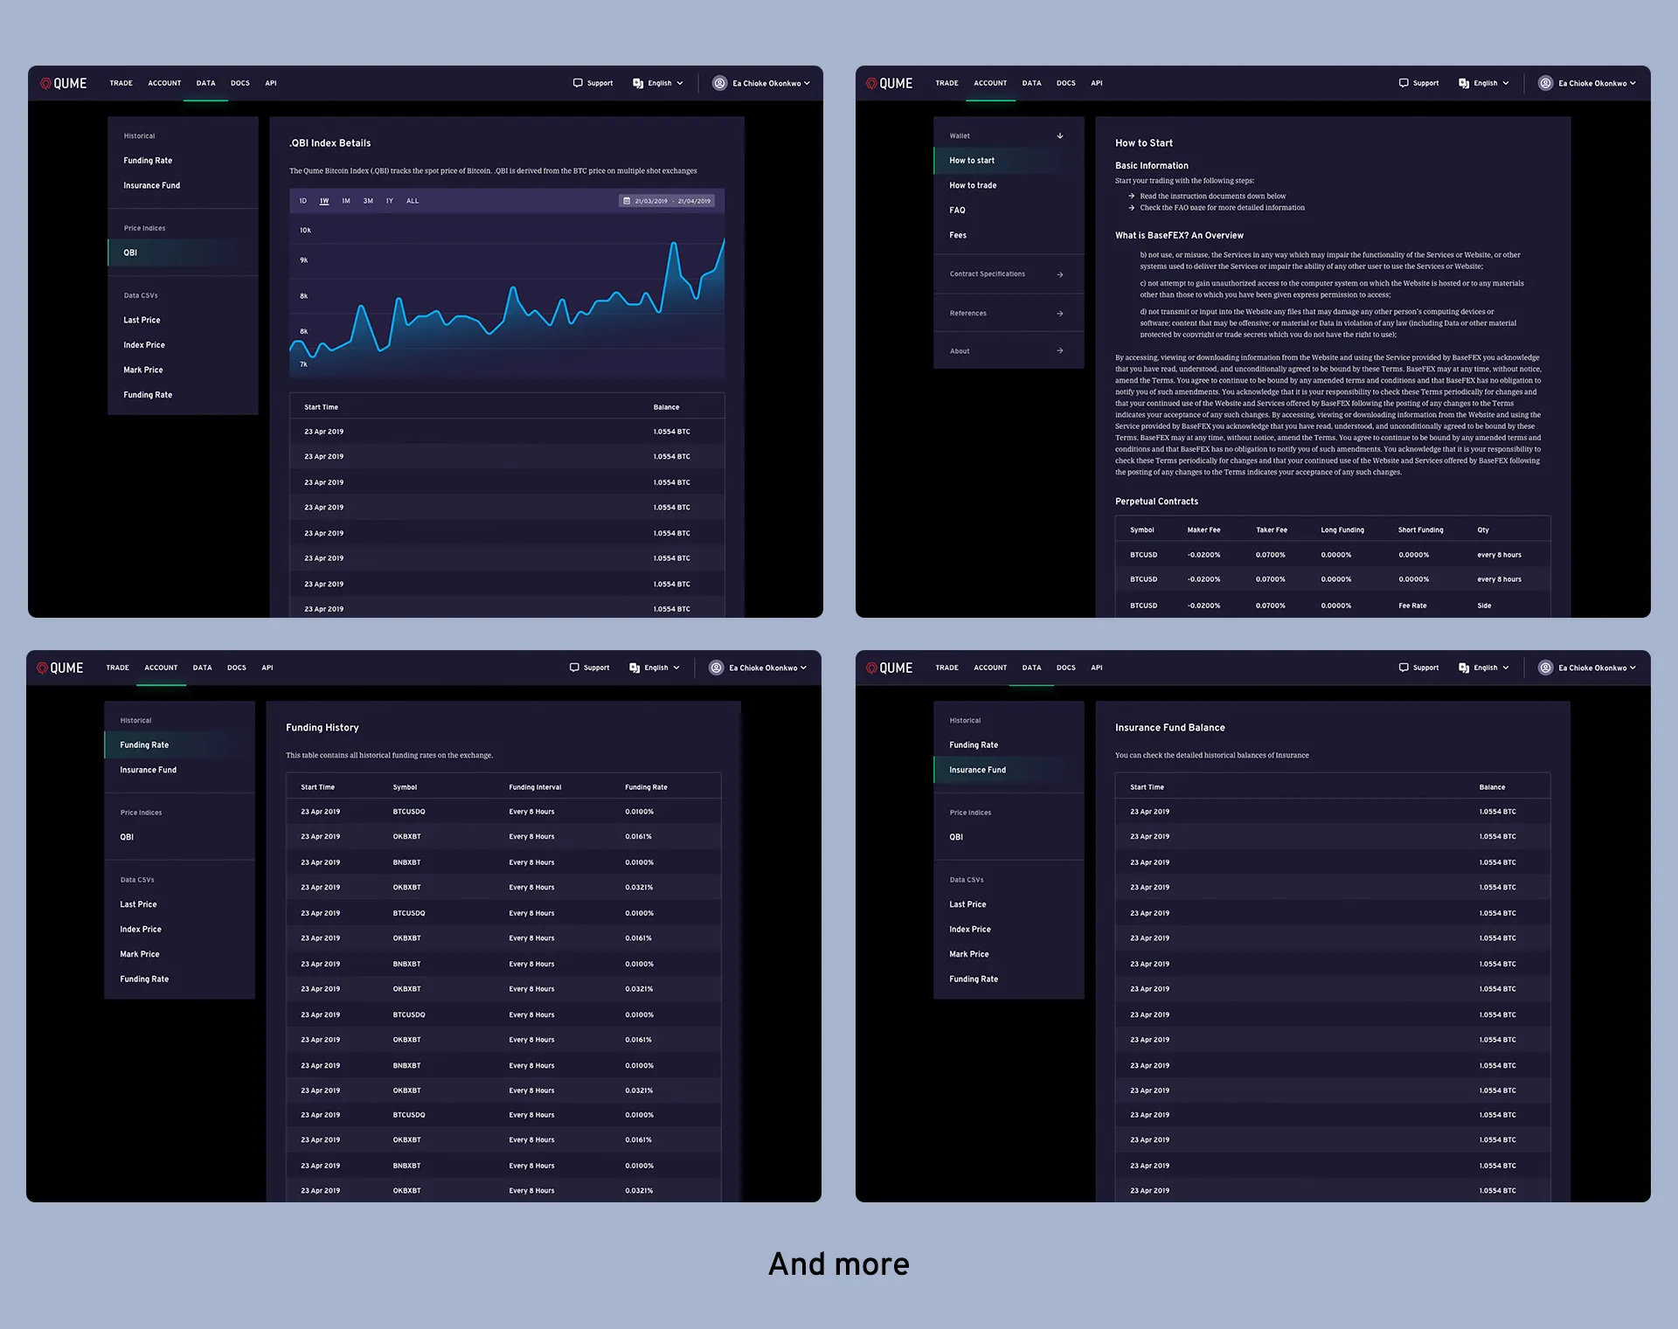
Task: Open the How to trade sidebar link
Action: pyautogui.click(x=973, y=185)
